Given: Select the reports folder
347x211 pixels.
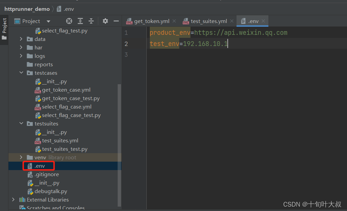Looking at the screenshot, I should point(44,65).
